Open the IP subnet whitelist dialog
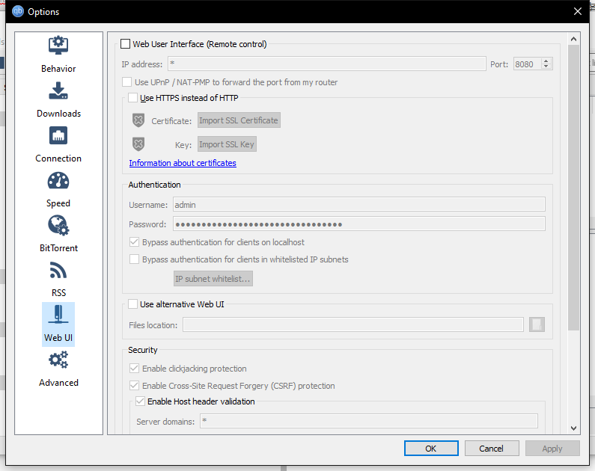 pyautogui.click(x=213, y=279)
